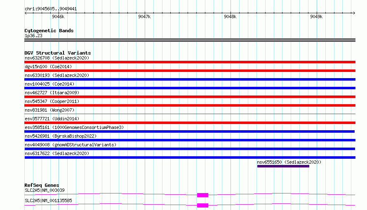Select the red bar under nsv545347
The image size is (367, 210).
[190, 105]
